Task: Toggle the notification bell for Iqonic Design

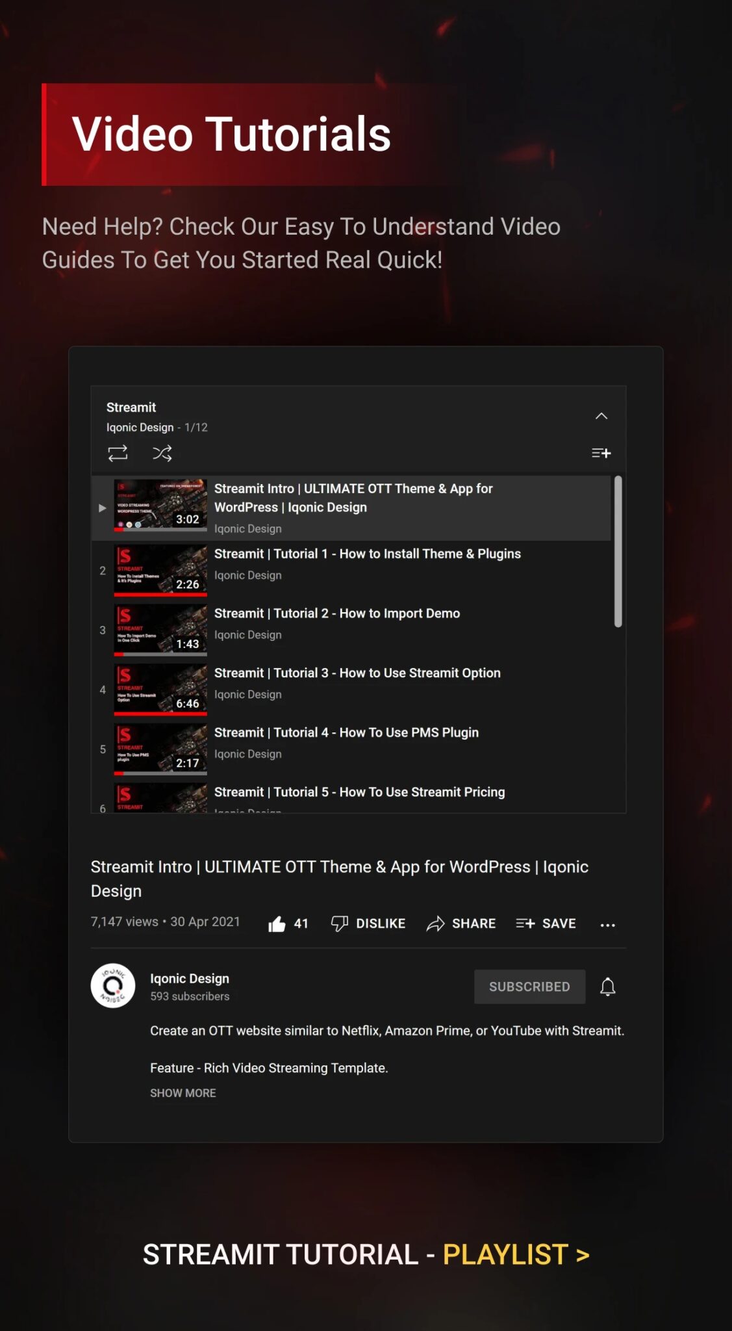Action: (607, 987)
